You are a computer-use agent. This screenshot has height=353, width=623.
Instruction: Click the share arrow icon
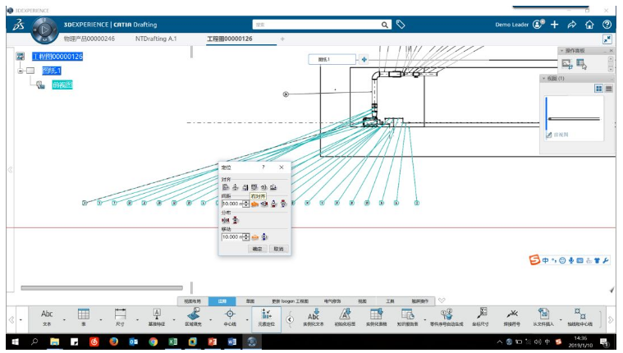click(x=572, y=25)
